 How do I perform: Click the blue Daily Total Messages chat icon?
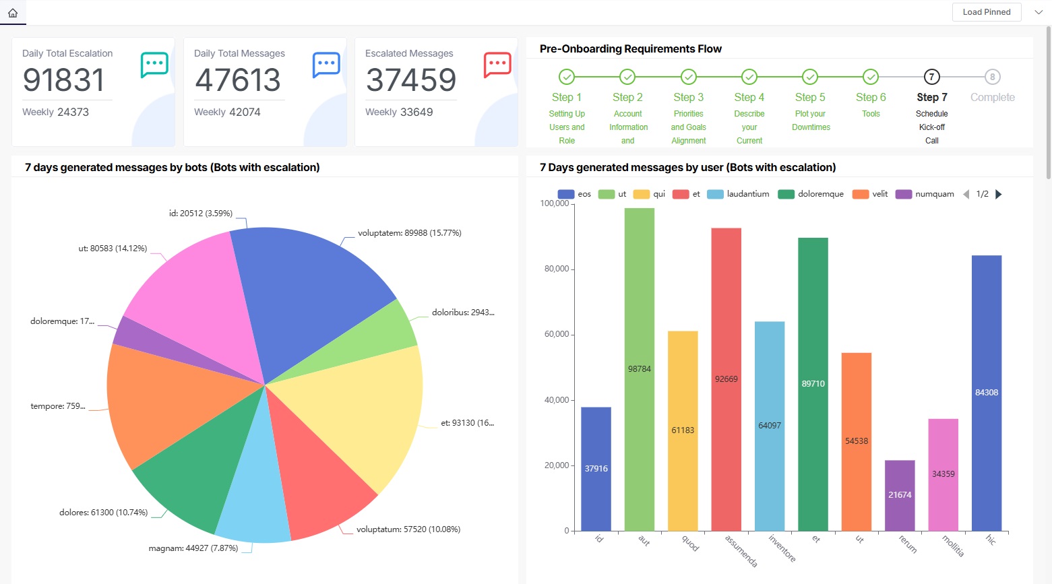(326, 64)
